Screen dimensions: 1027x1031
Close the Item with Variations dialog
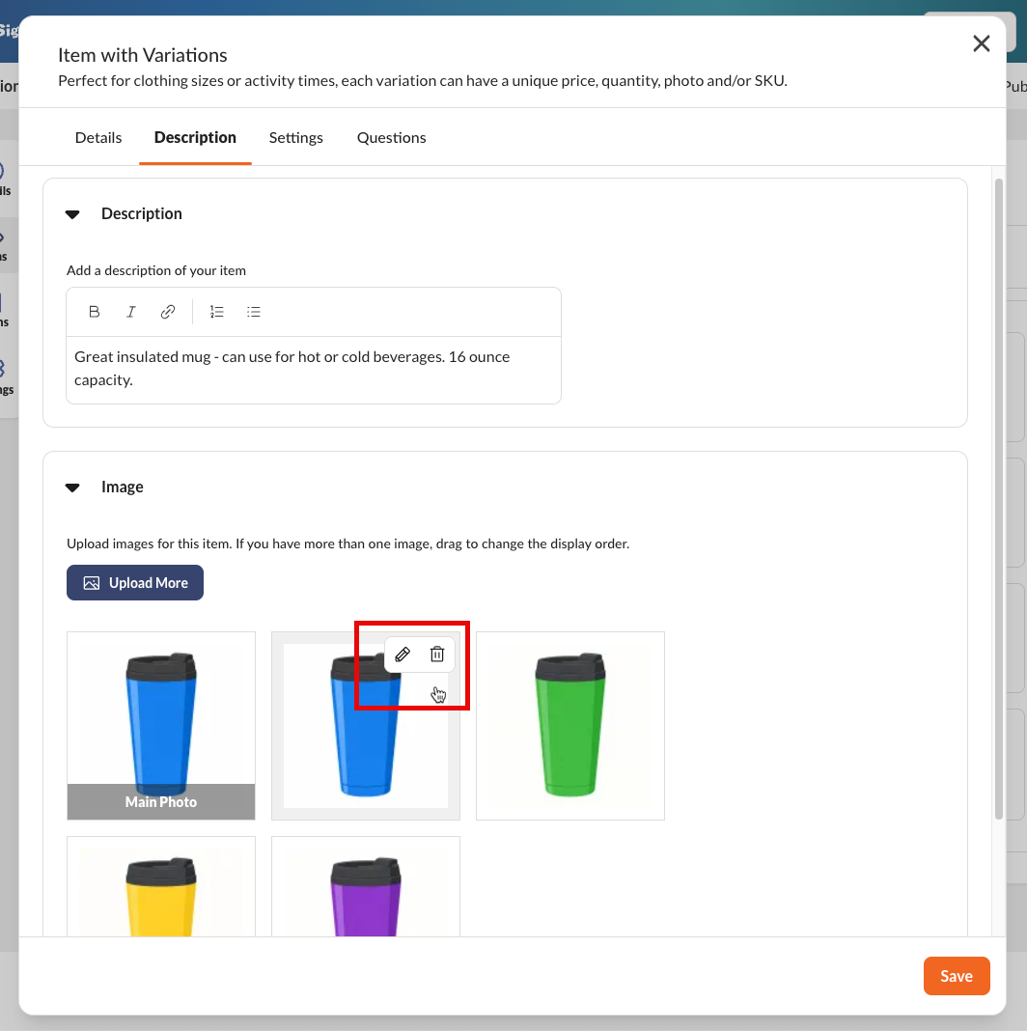981,43
